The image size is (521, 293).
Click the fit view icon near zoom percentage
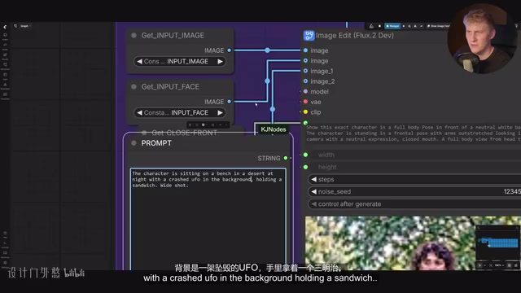click(x=491, y=265)
